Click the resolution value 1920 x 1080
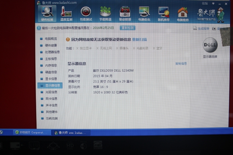This screenshot has height=155, width=233. pyautogui.click(x=110, y=92)
